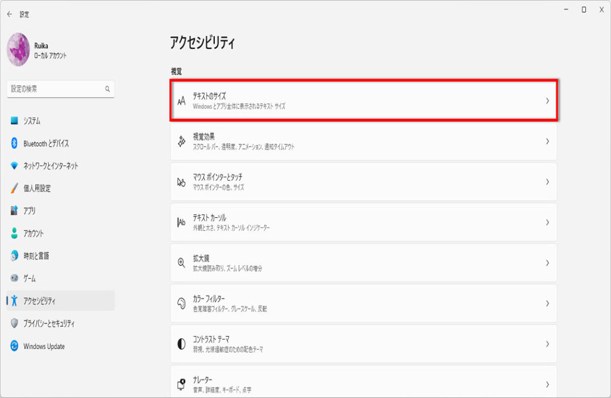Click the Contrast themes half-circle icon
Viewport: 611px width, 398px height.
[x=181, y=344]
